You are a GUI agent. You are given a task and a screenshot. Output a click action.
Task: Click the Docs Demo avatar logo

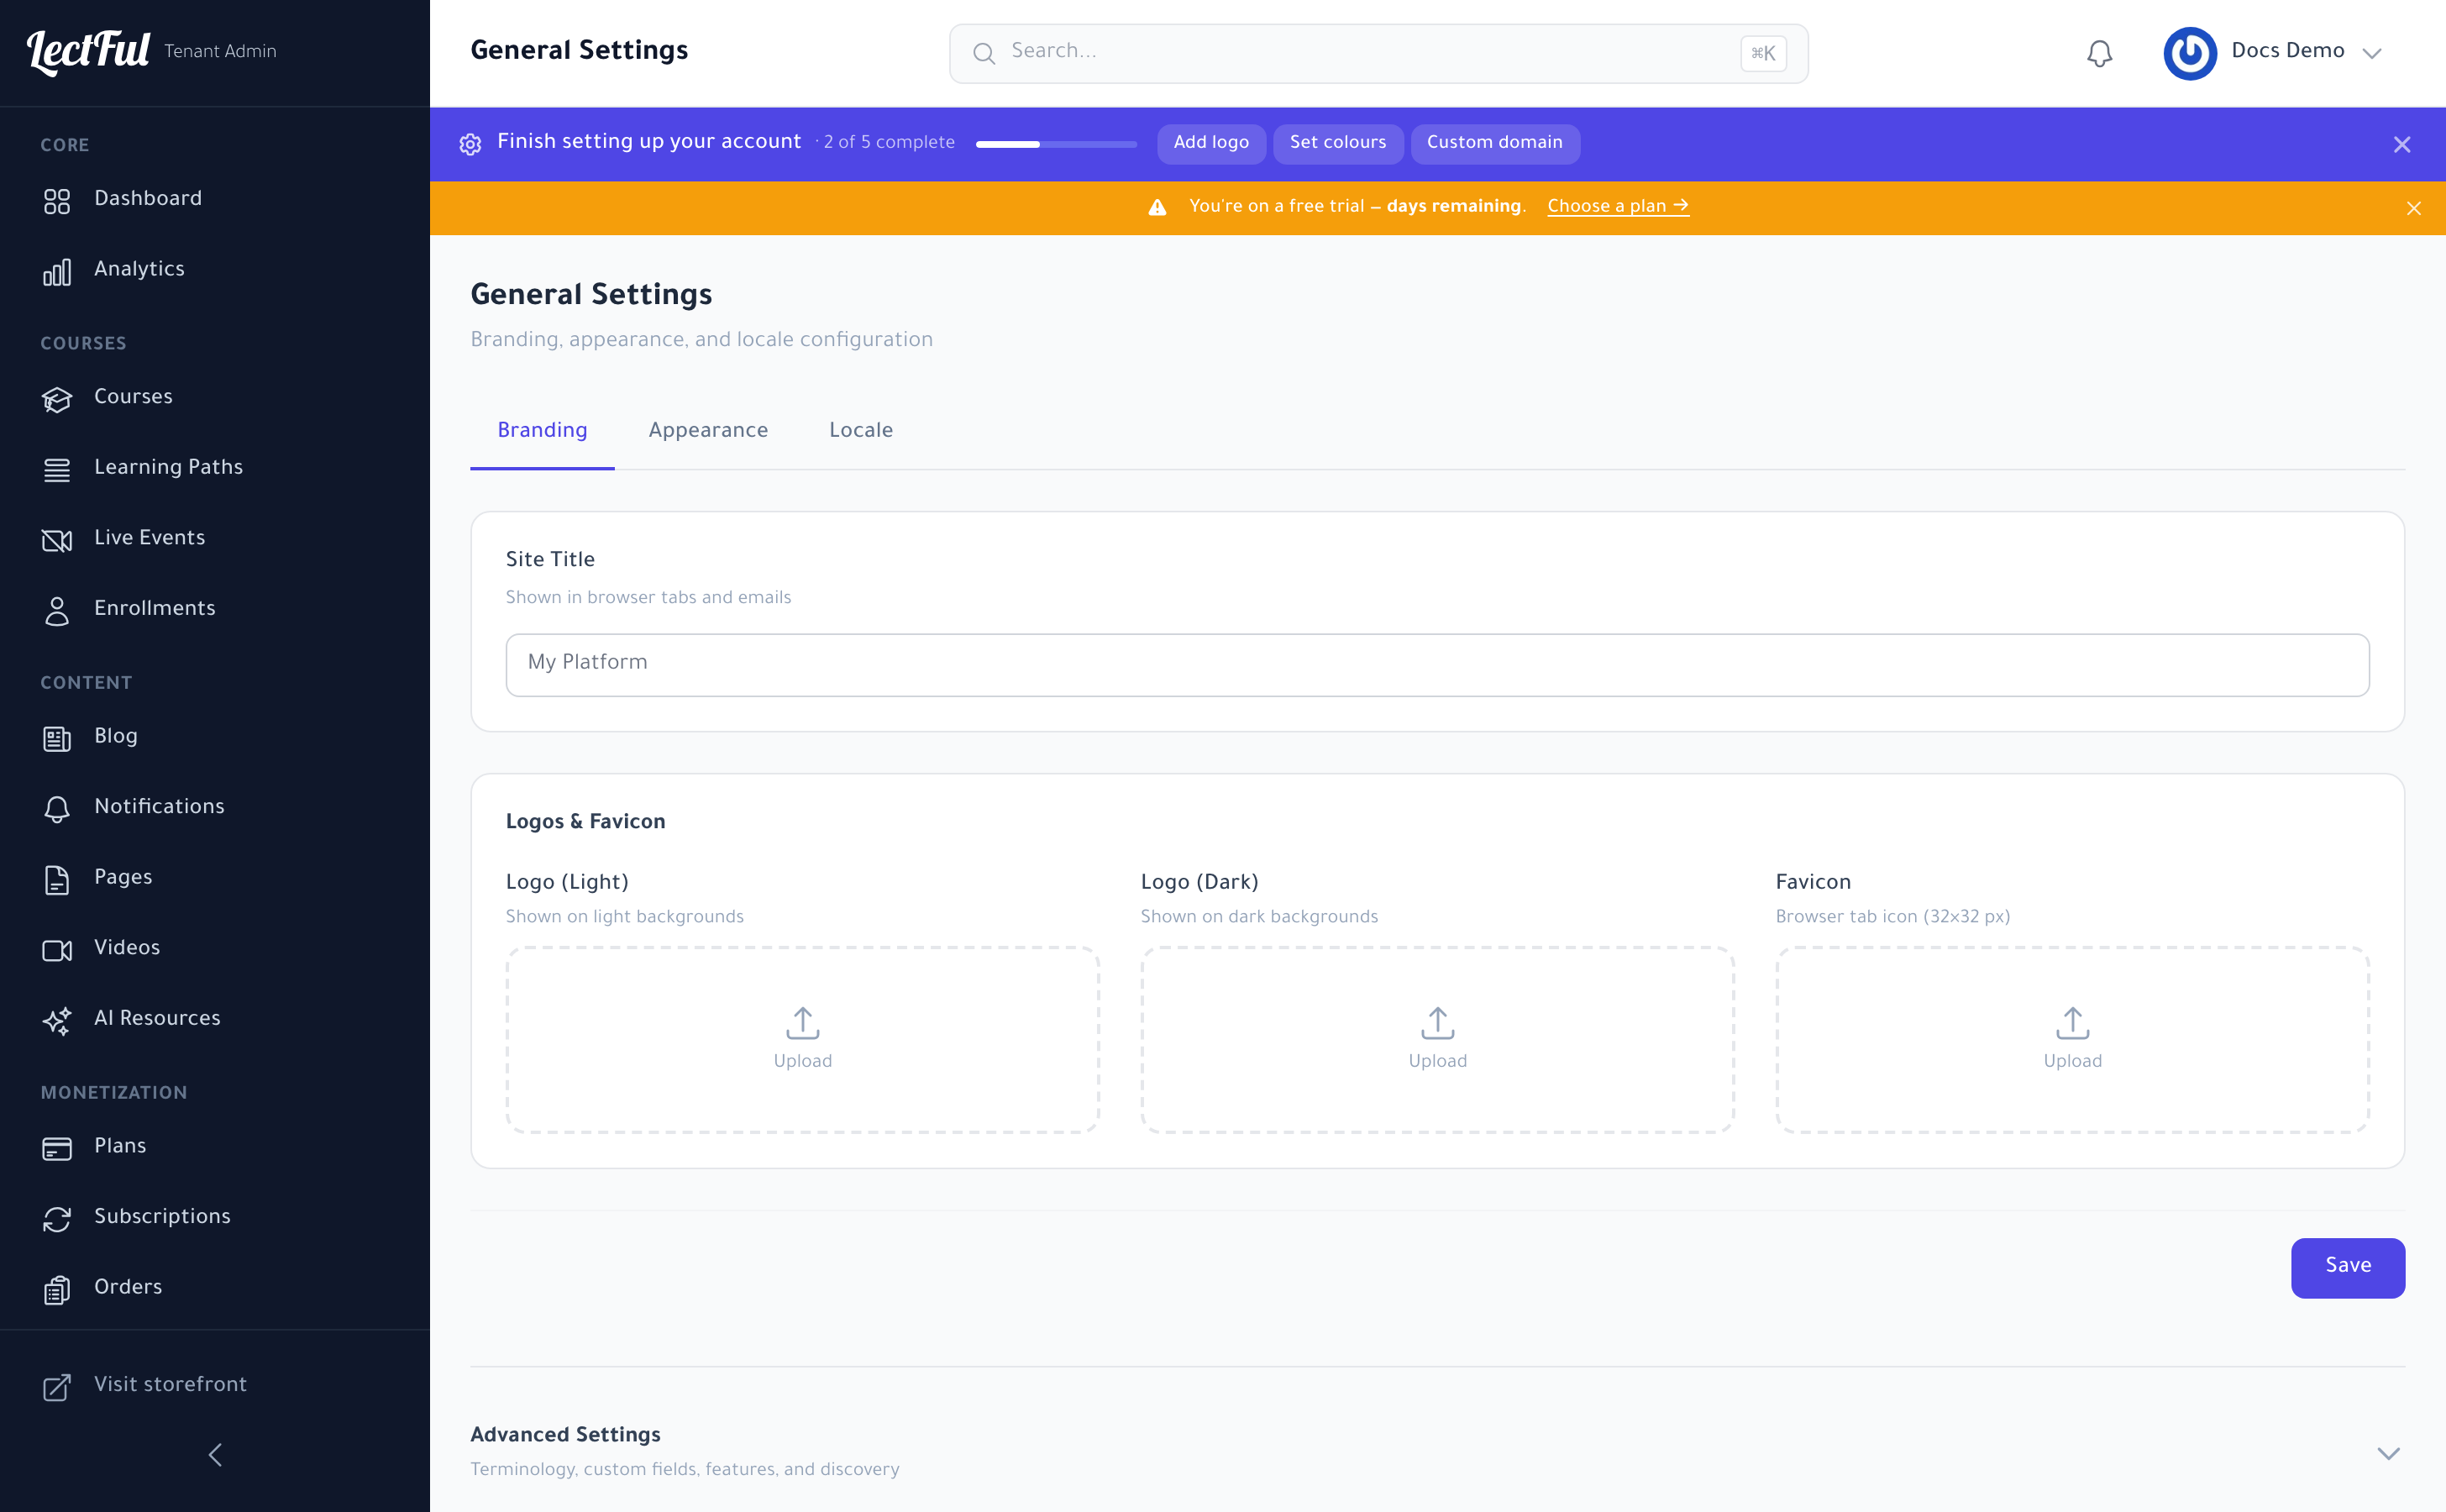point(2189,53)
